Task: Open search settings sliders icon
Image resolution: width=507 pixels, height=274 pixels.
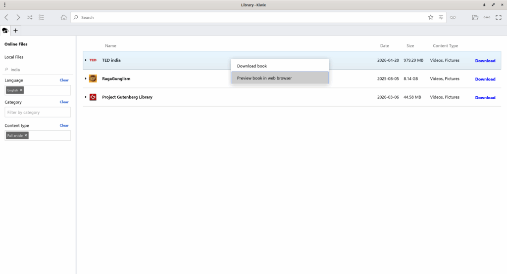Action: pos(441,17)
